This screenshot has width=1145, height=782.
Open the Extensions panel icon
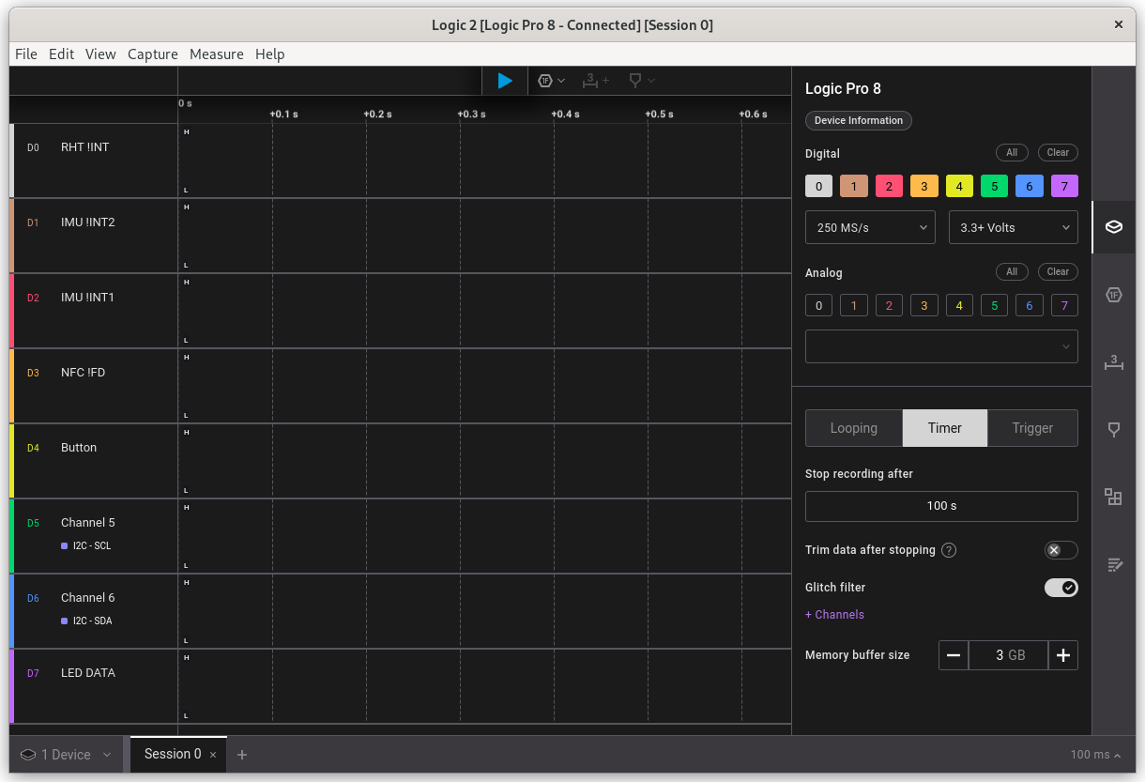point(1114,497)
